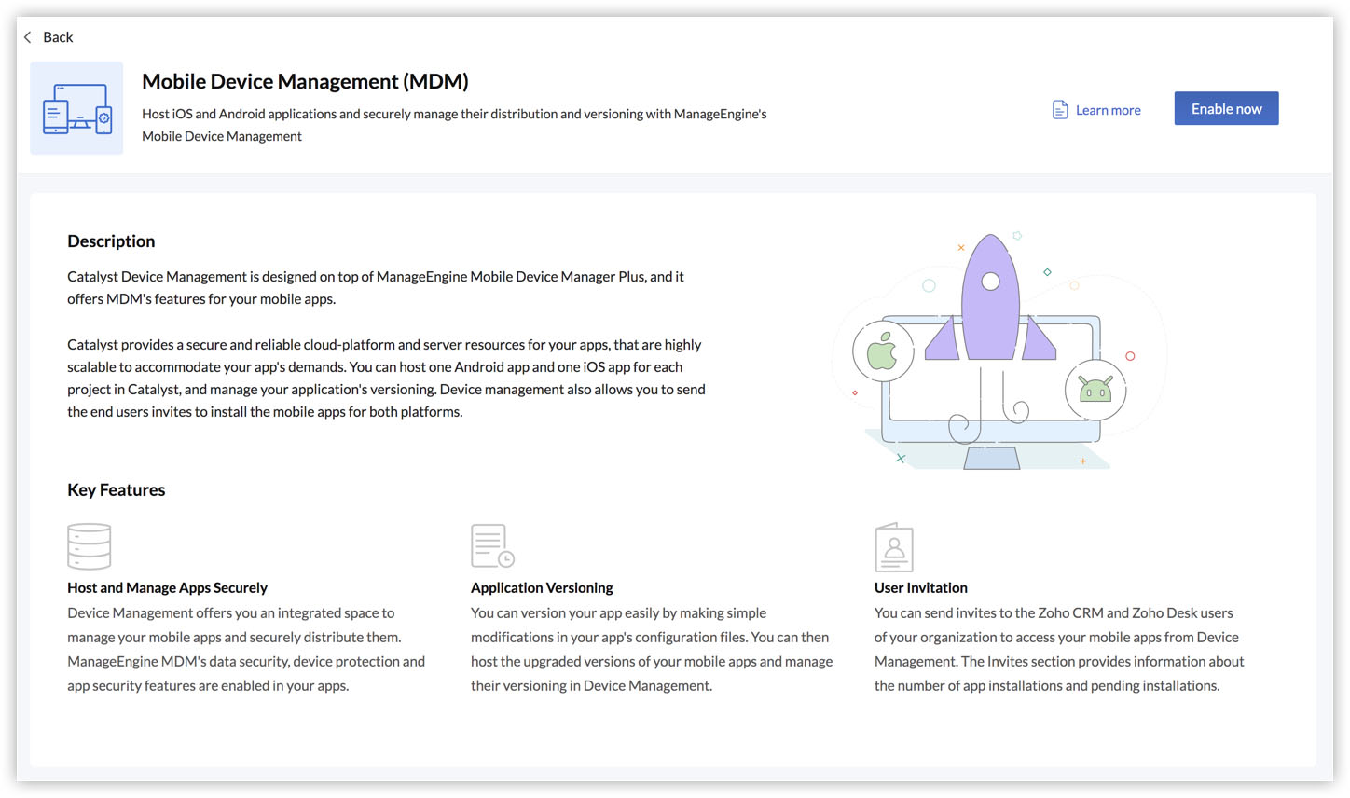Viewport: 1350px width, 798px height.
Task: Click the Android robot icon in the illustration
Action: tap(1095, 389)
